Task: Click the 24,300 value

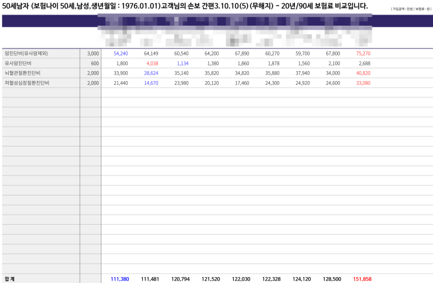Action: click(272, 83)
